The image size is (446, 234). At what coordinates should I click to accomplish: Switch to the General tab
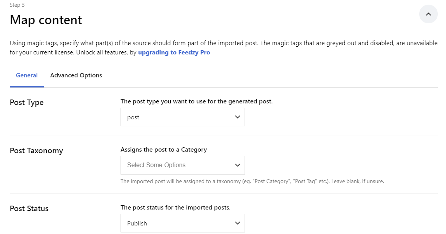pos(27,75)
